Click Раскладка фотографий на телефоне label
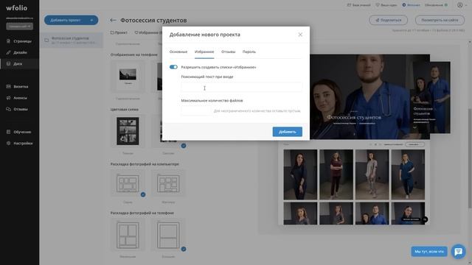Screen dimensions: 472x265 pos(142,213)
